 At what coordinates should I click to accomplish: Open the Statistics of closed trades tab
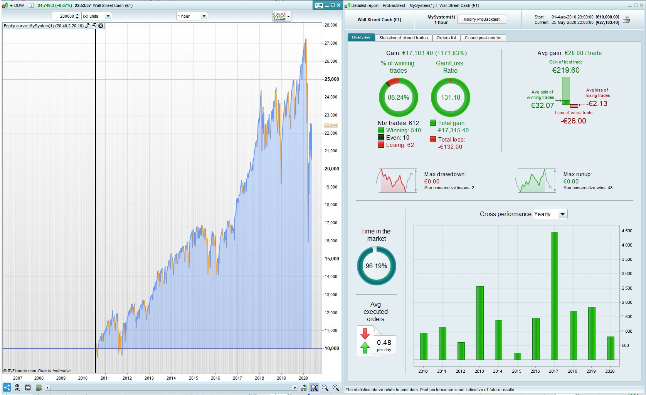click(x=403, y=38)
